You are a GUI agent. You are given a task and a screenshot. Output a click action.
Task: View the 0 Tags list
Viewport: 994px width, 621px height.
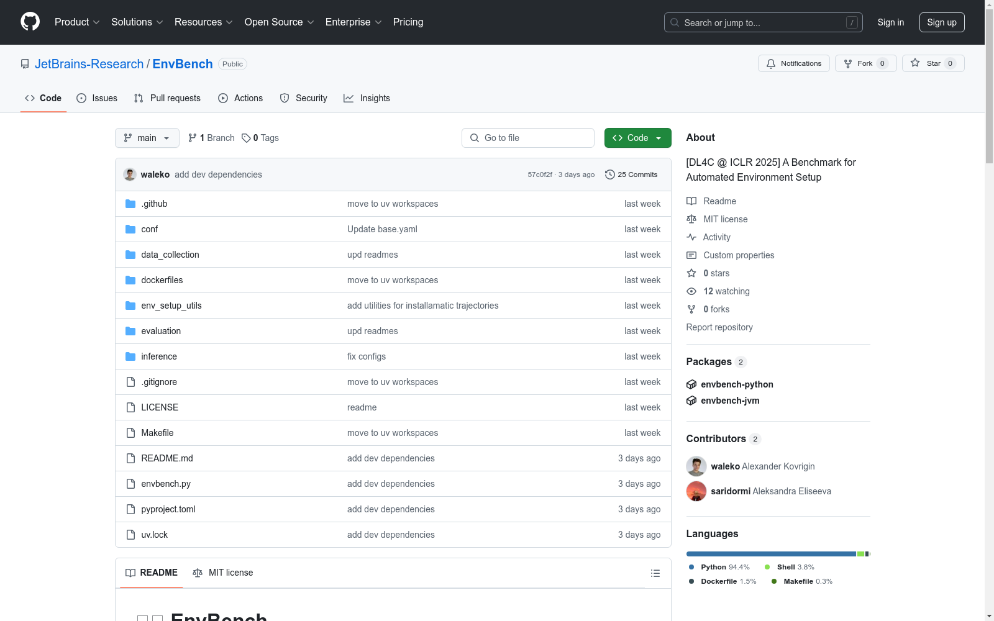click(x=260, y=138)
